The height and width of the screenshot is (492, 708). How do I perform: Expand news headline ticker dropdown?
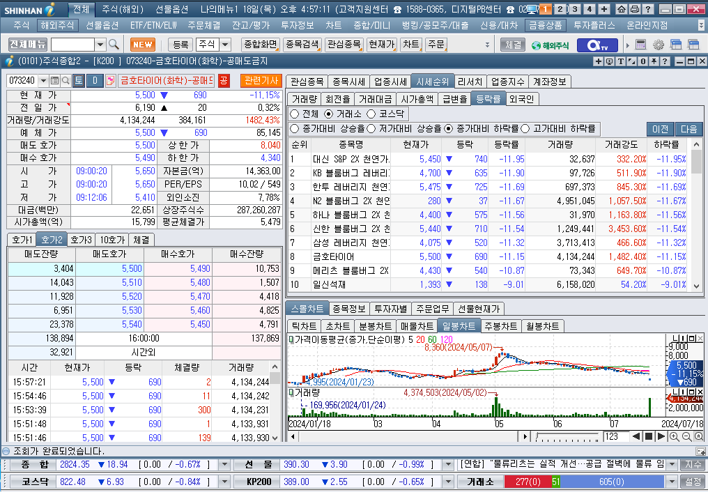(x=672, y=464)
